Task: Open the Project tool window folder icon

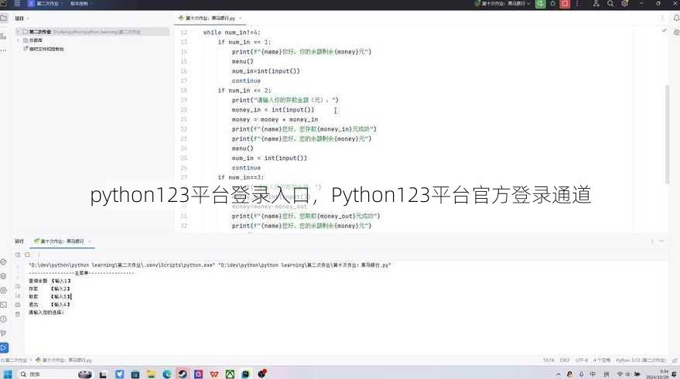Action: coord(3,19)
